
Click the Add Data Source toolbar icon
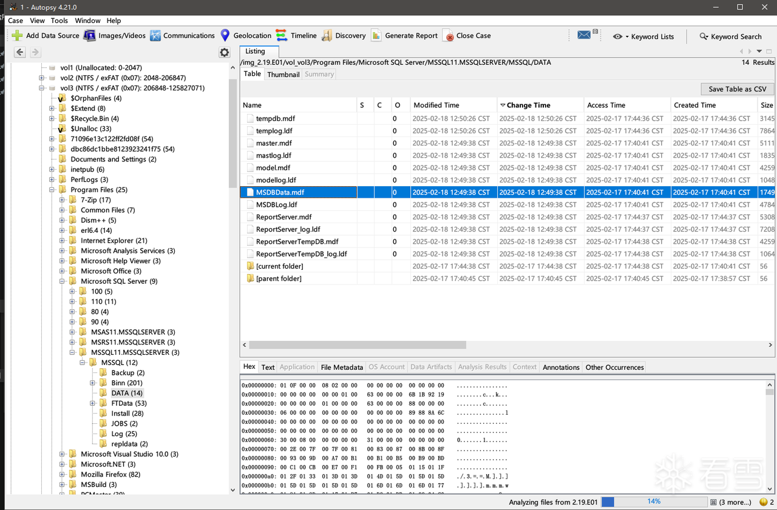(17, 36)
